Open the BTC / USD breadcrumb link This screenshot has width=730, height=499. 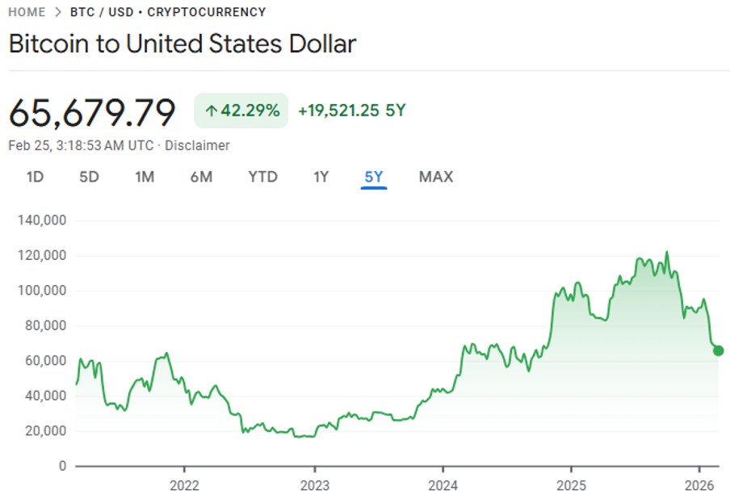pos(92,12)
